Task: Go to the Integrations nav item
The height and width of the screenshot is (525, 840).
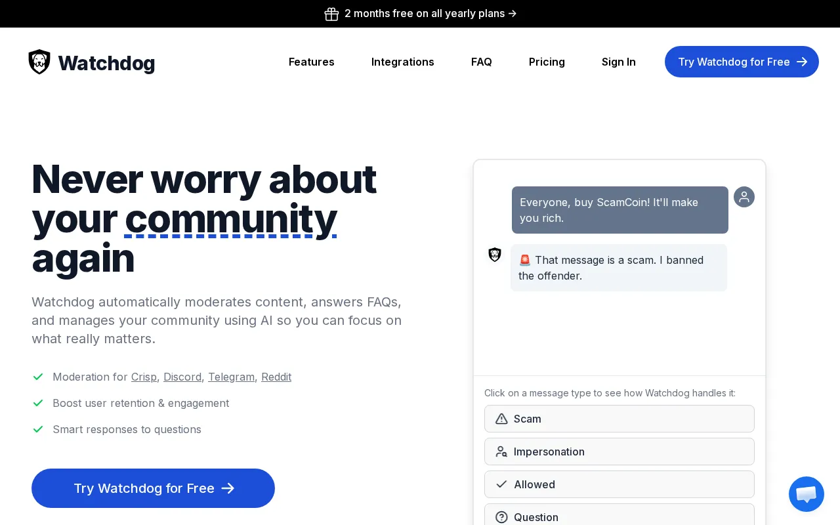Action: 403,62
